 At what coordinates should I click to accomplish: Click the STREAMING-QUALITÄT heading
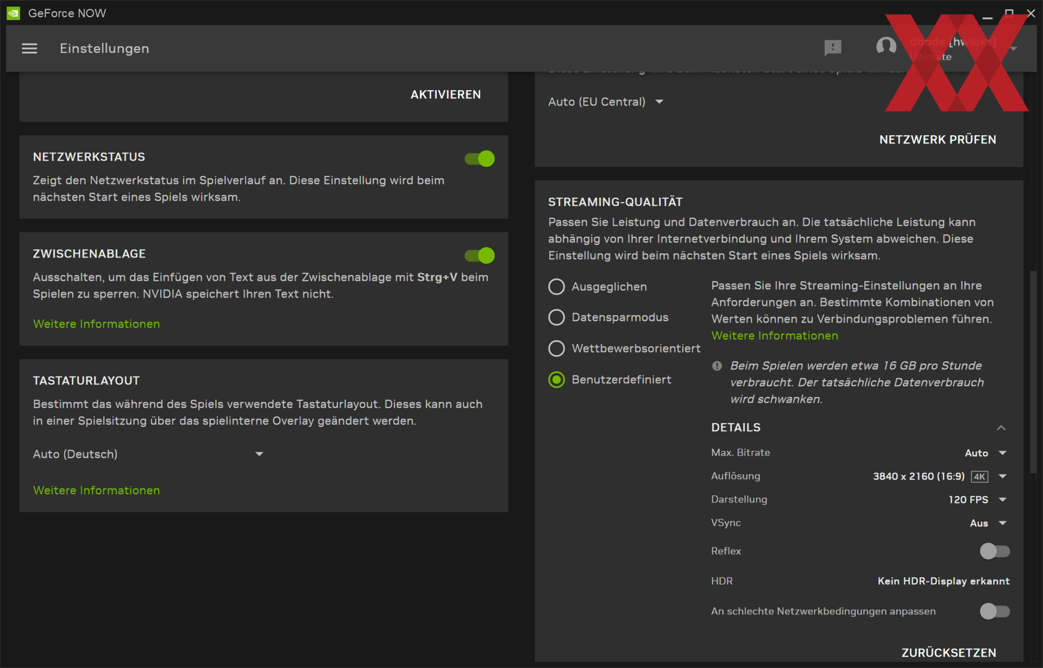click(615, 202)
